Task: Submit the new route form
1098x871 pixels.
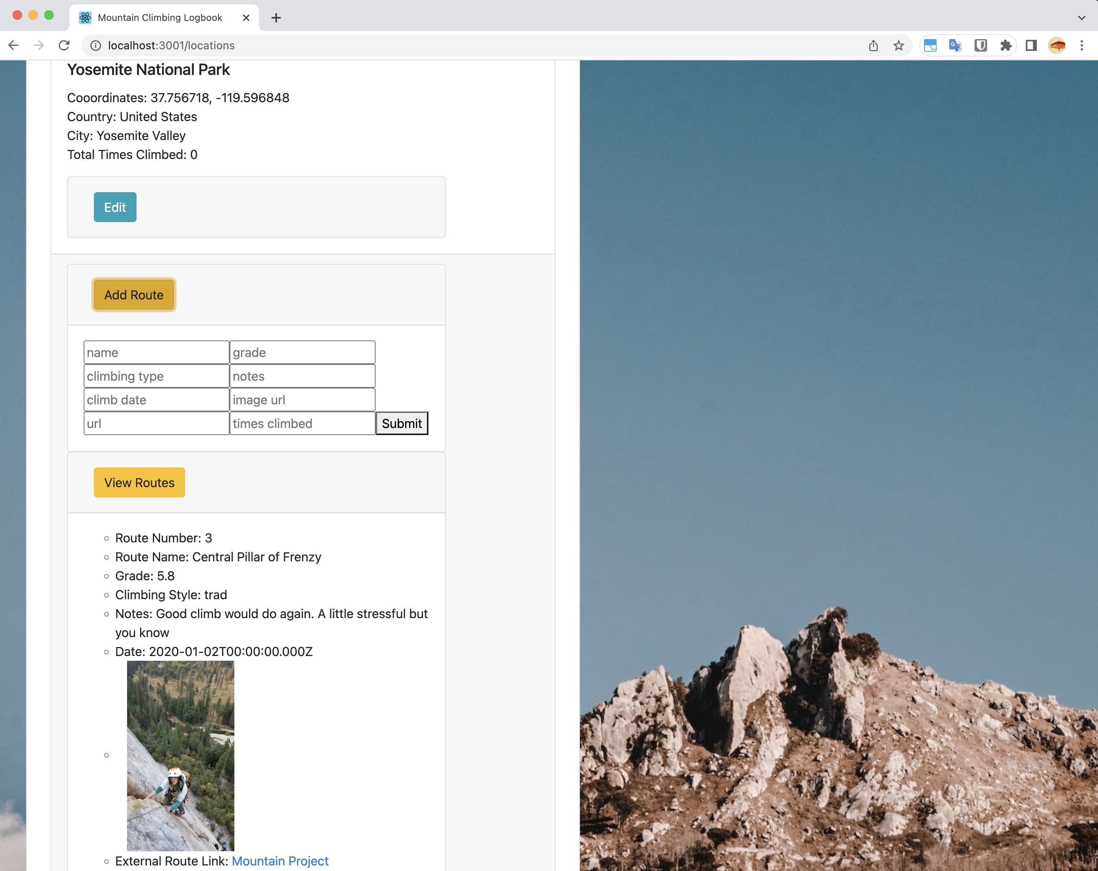Action: [x=401, y=423]
